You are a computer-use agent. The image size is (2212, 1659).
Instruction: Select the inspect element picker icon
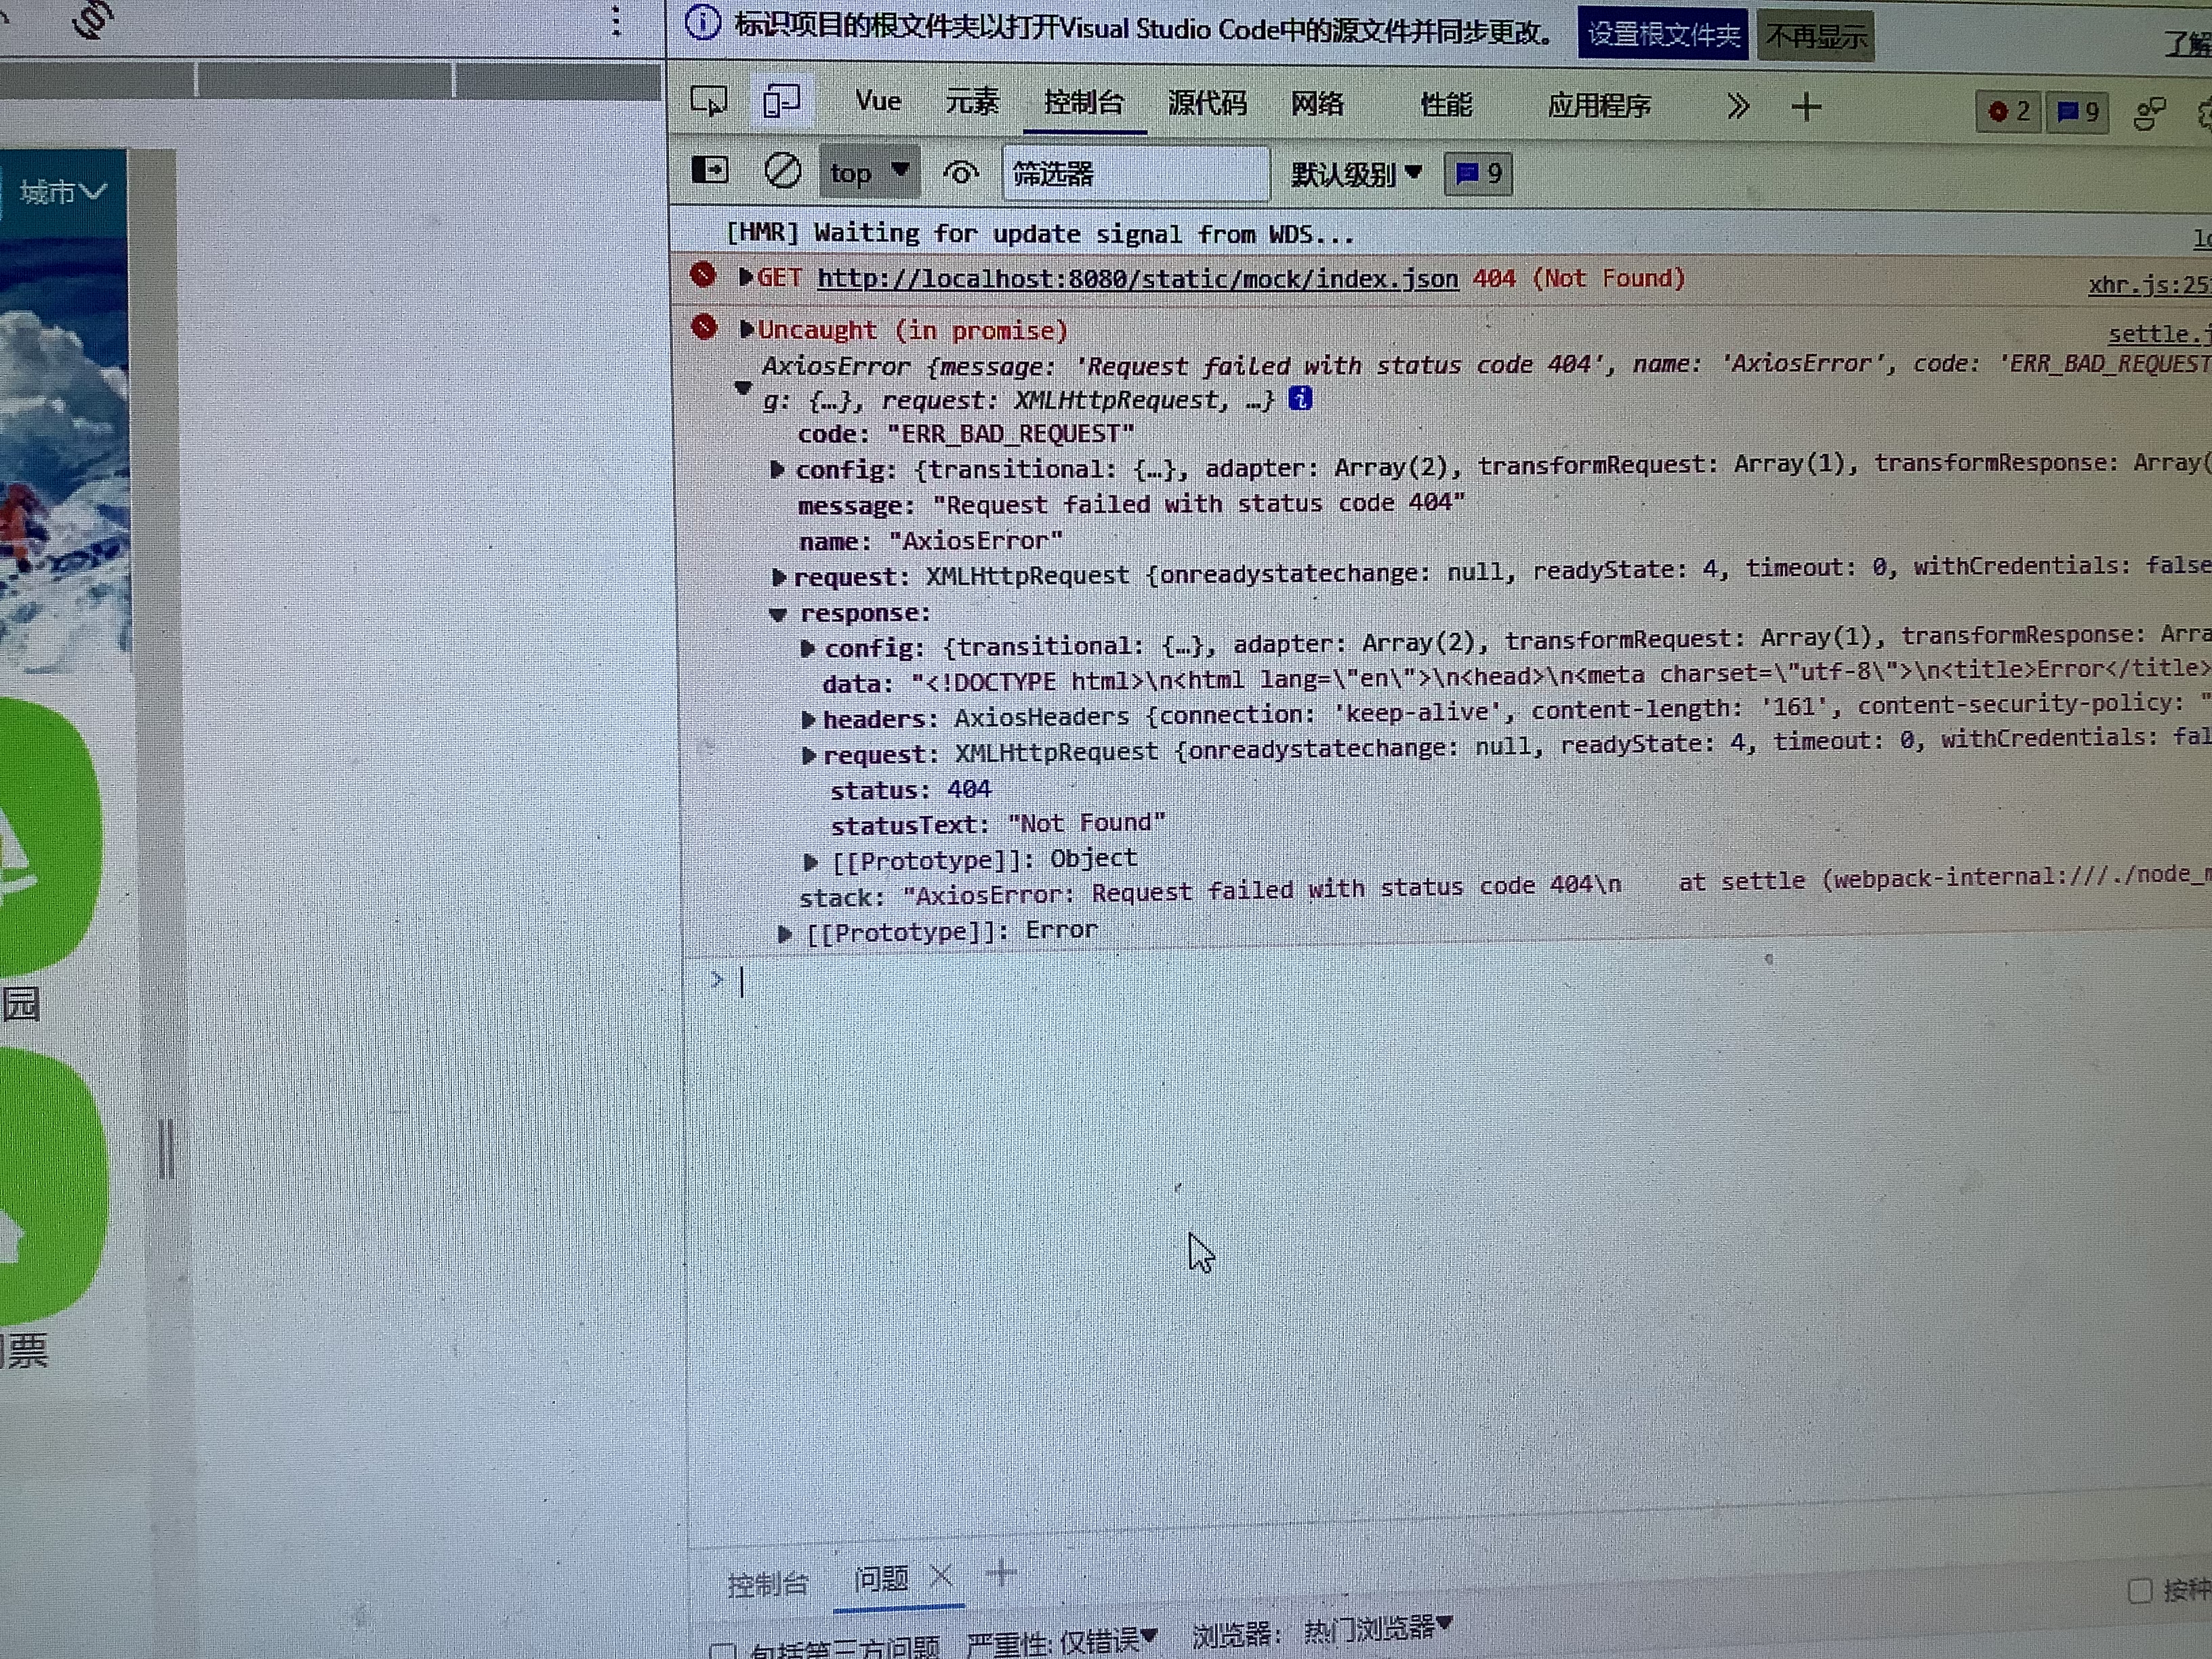709,101
